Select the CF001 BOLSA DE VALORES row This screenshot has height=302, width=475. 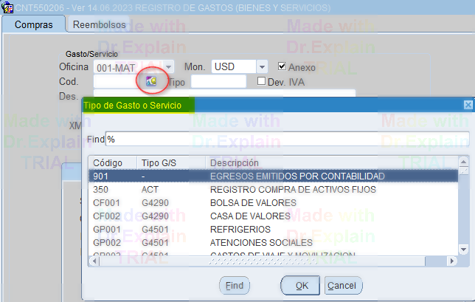click(273, 203)
